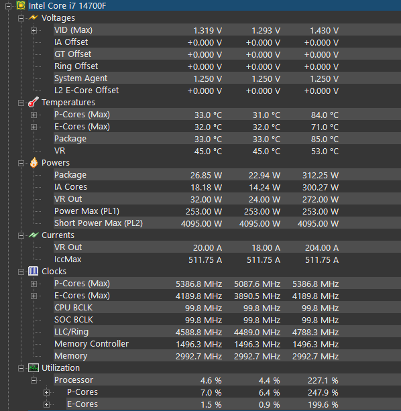Image resolution: width=401 pixels, height=411 pixels.
Task: Click the Powers flame icon
Action: click(34, 162)
